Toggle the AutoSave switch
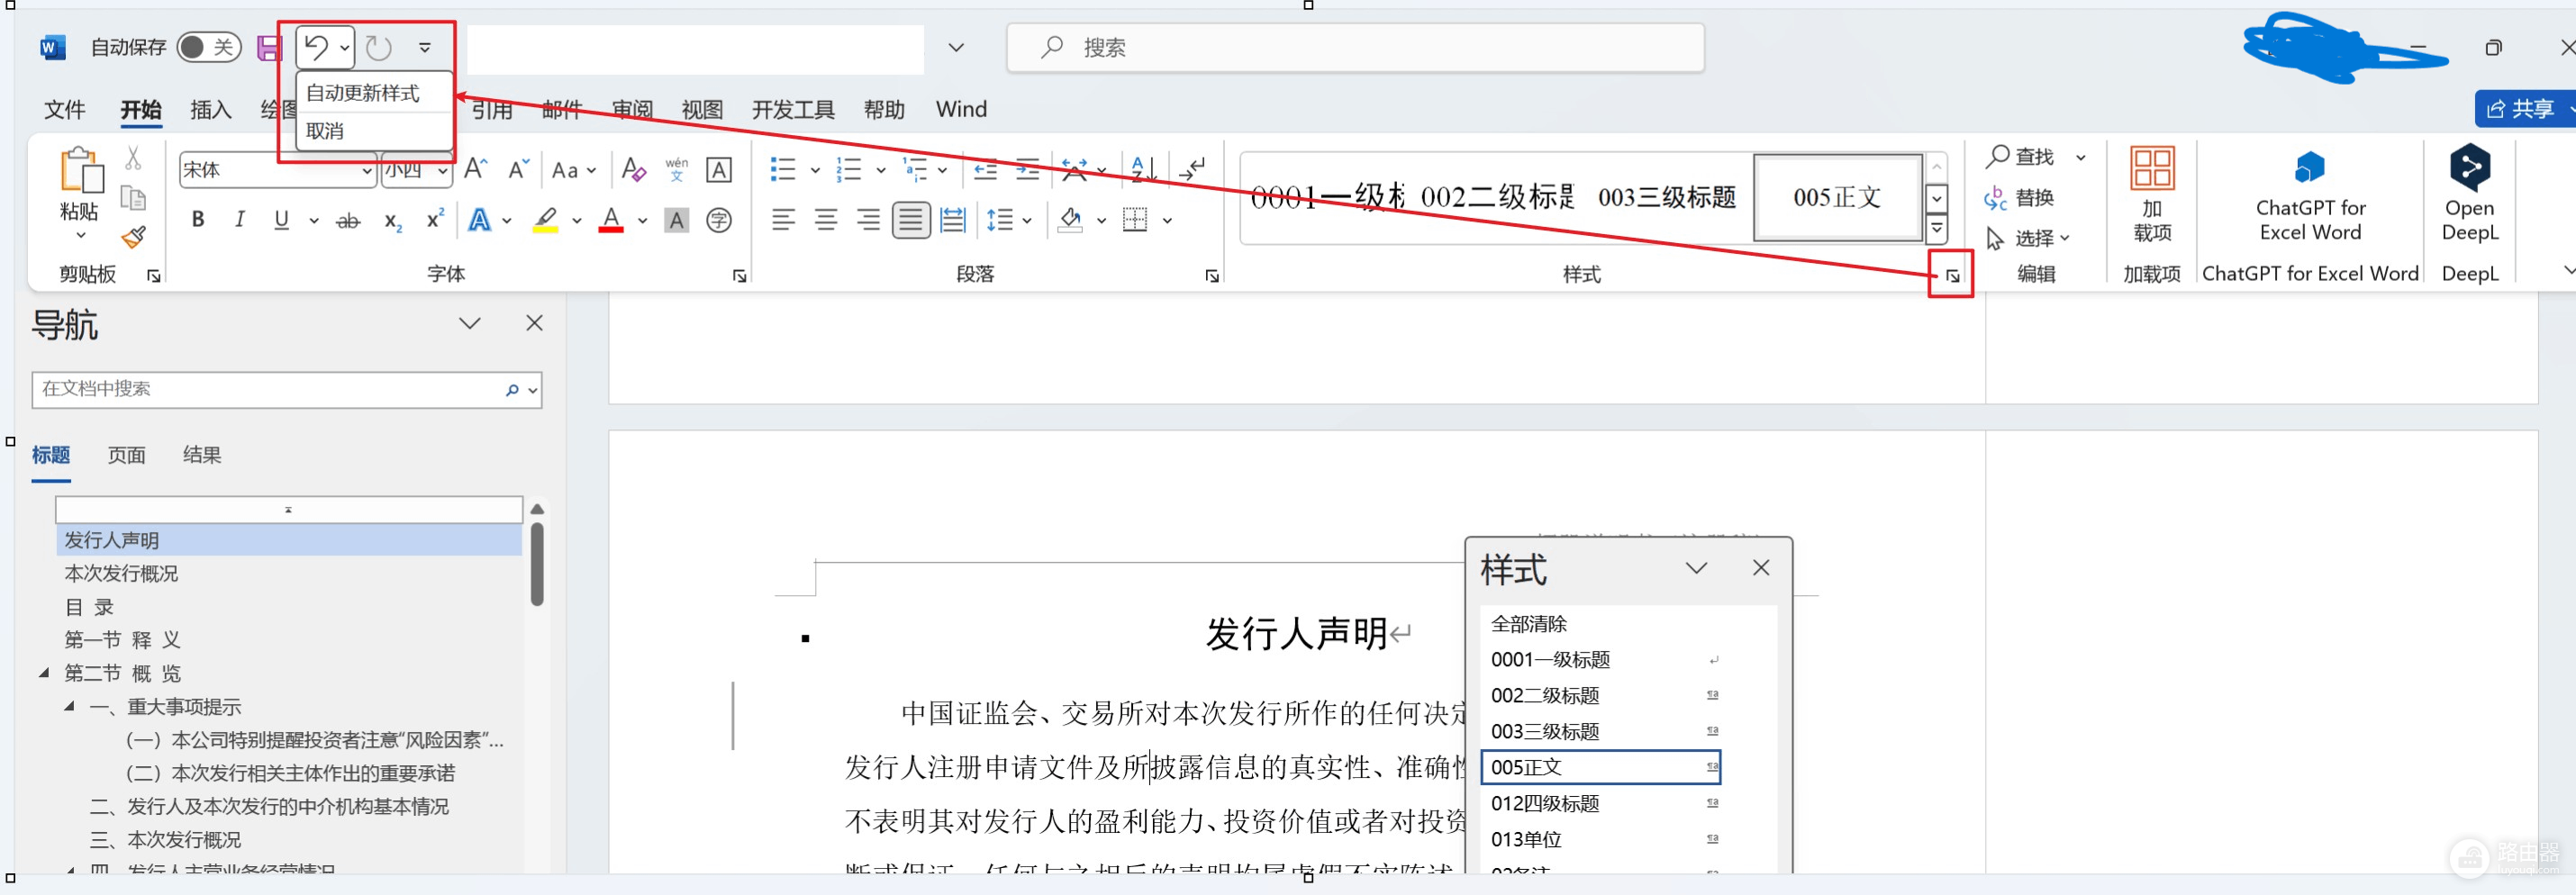Image resolution: width=2576 pixels, height=895 pixels. point(209,47)
